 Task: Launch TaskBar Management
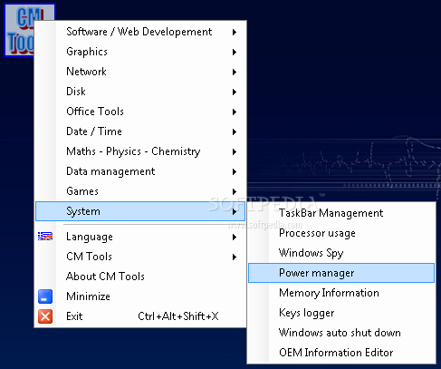[341, 213]
